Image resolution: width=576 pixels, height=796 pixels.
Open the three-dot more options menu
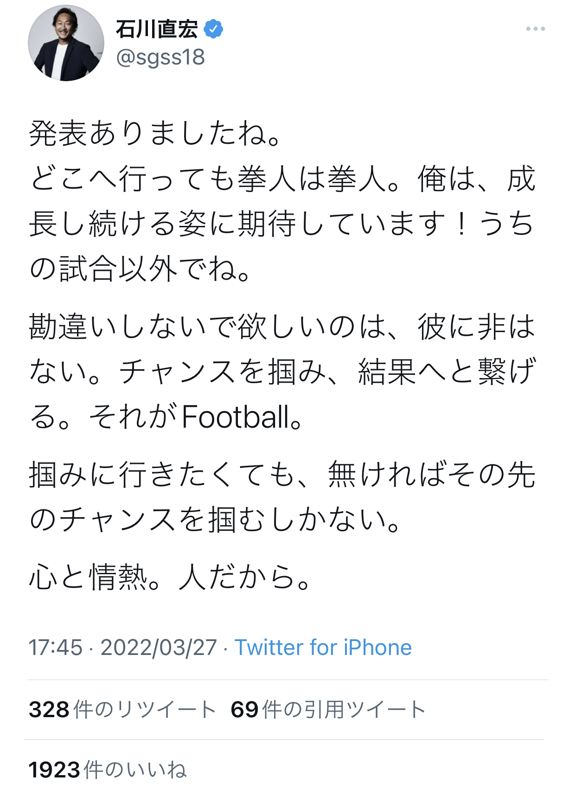535,29
